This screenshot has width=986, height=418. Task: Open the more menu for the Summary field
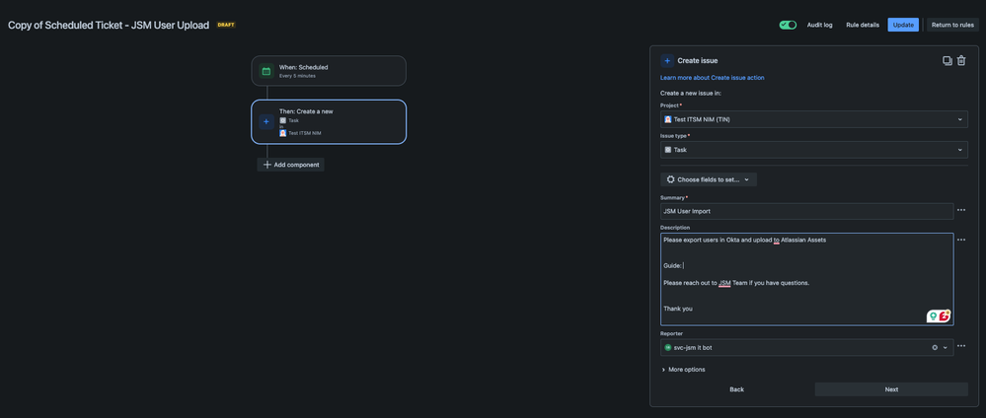point(961,211)
